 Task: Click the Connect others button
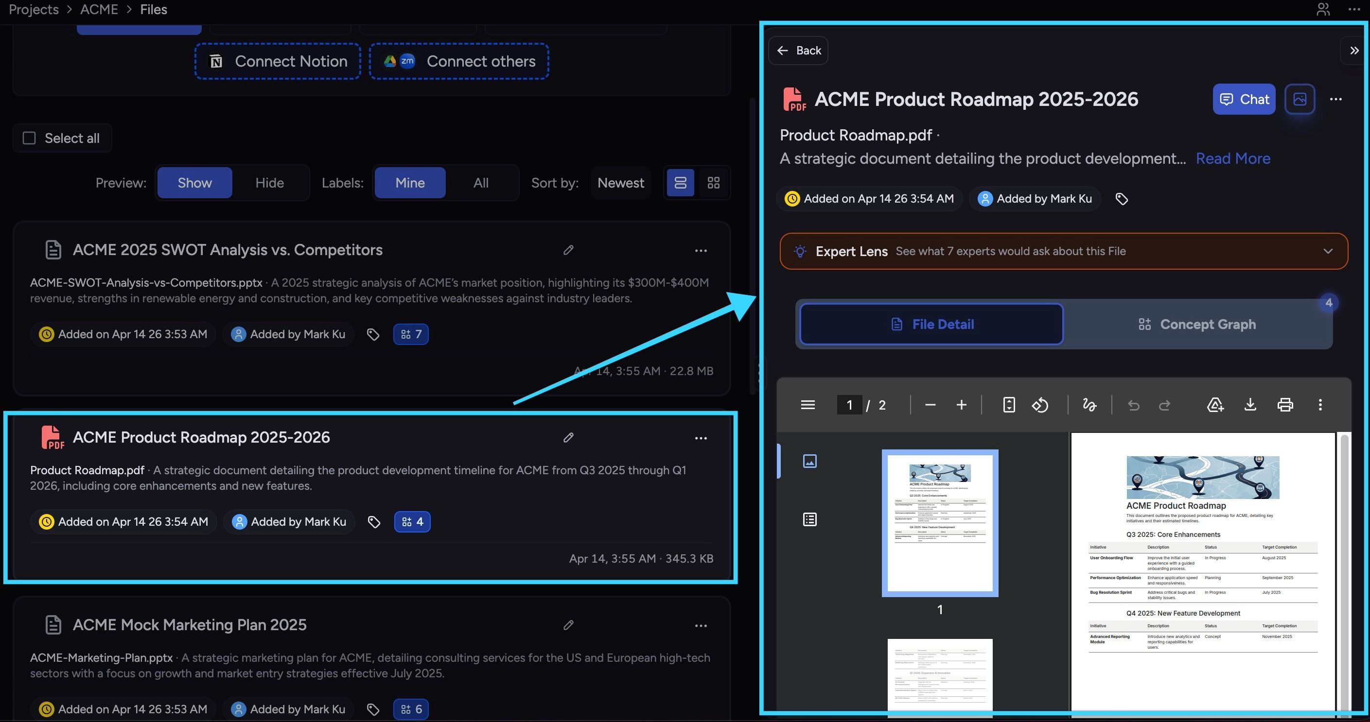(459, 61)
